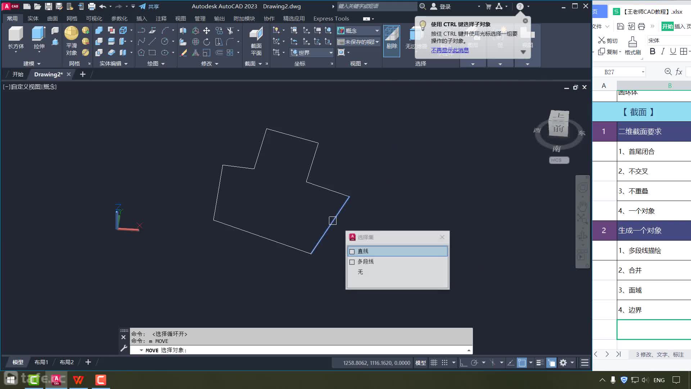Check the 多段线 checkbox in selection set

[352, 262]
